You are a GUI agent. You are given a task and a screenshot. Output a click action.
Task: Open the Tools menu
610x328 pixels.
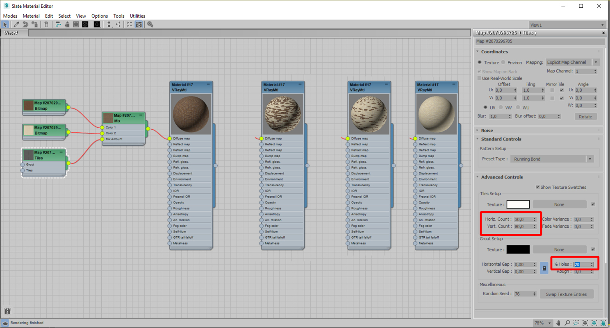[119, 16]
